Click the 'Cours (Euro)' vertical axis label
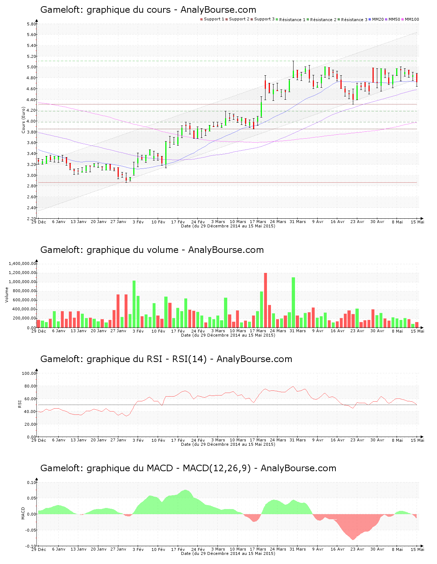 23,120
